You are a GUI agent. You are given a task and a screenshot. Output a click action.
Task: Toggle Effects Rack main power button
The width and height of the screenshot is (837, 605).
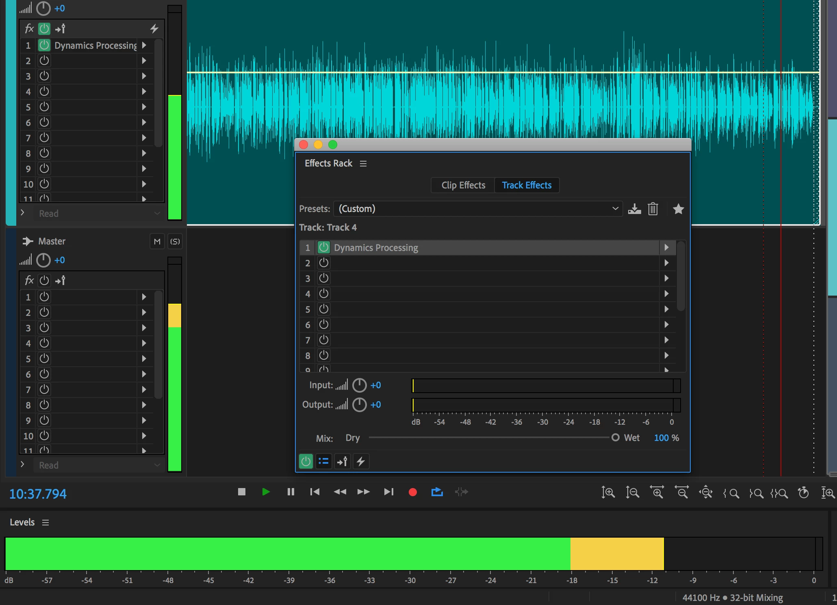[x=306, y=462]
